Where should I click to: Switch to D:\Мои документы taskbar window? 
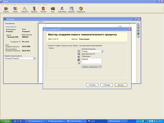56,121
